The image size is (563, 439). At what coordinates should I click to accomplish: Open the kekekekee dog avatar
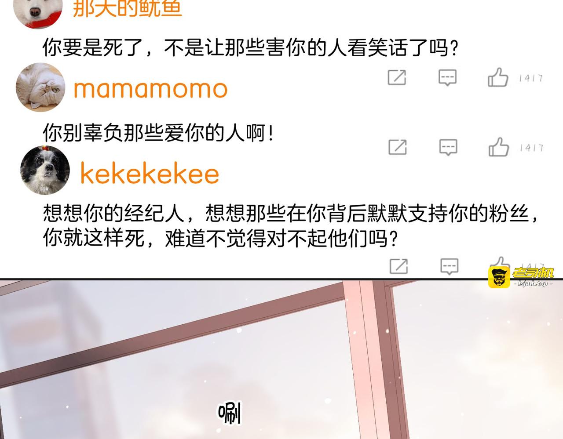pyautogui.click(x=45, y=170)
